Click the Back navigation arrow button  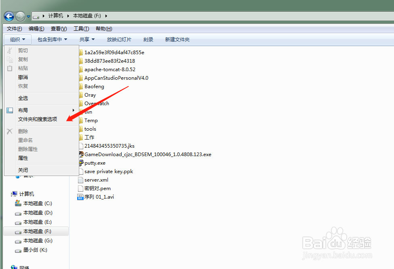coord(9,17)
